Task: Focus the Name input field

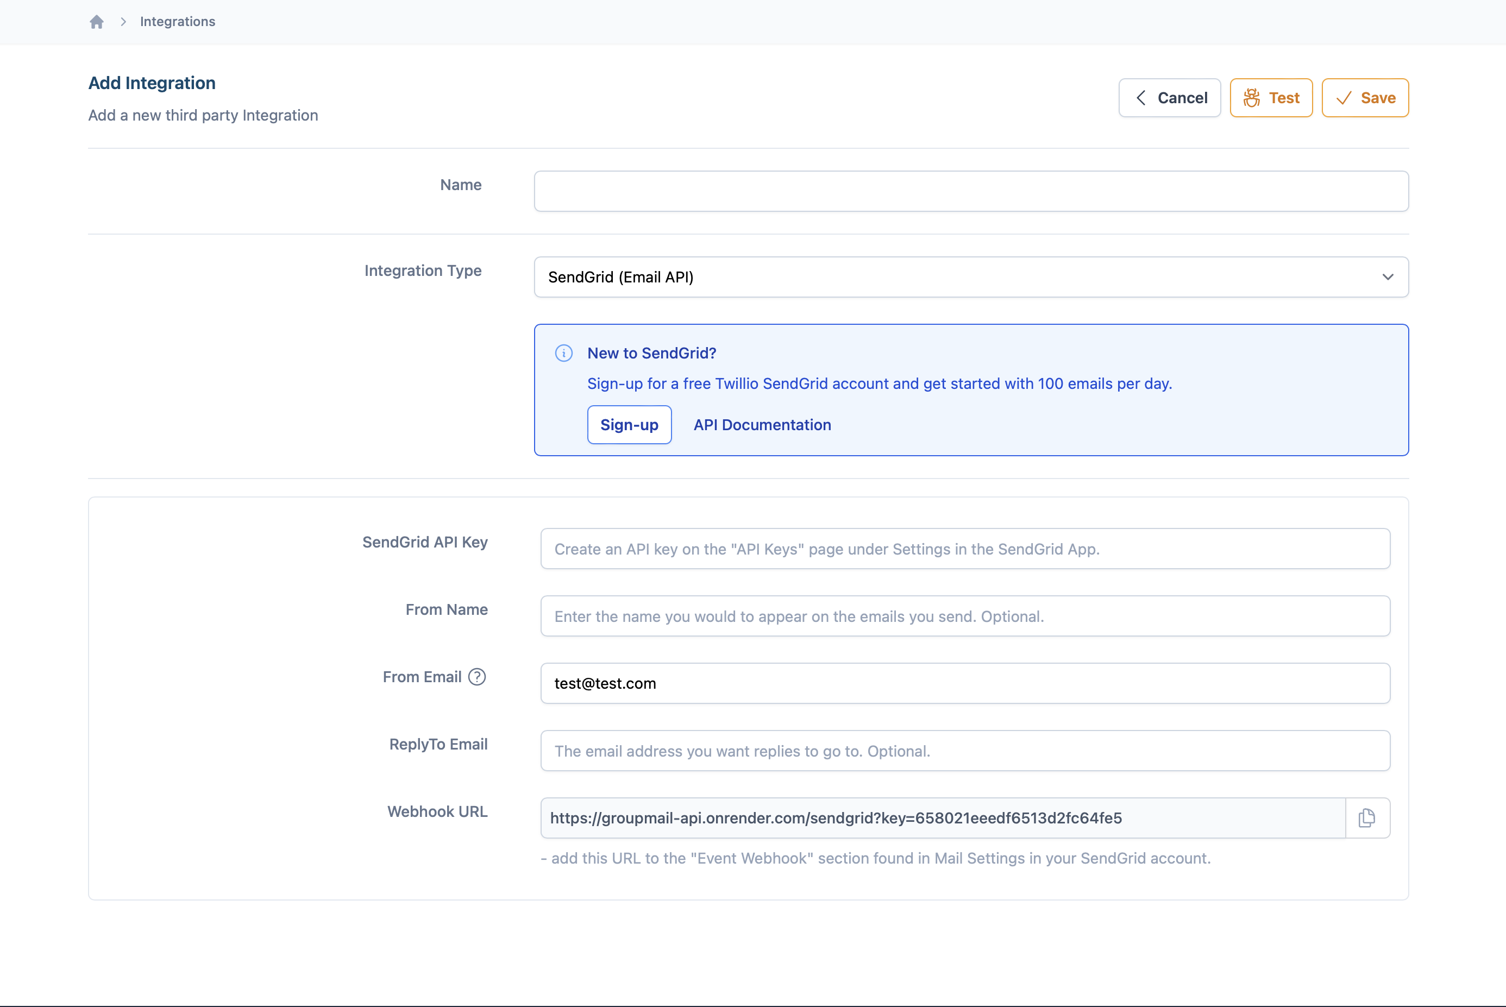Action: click(970, 191)
